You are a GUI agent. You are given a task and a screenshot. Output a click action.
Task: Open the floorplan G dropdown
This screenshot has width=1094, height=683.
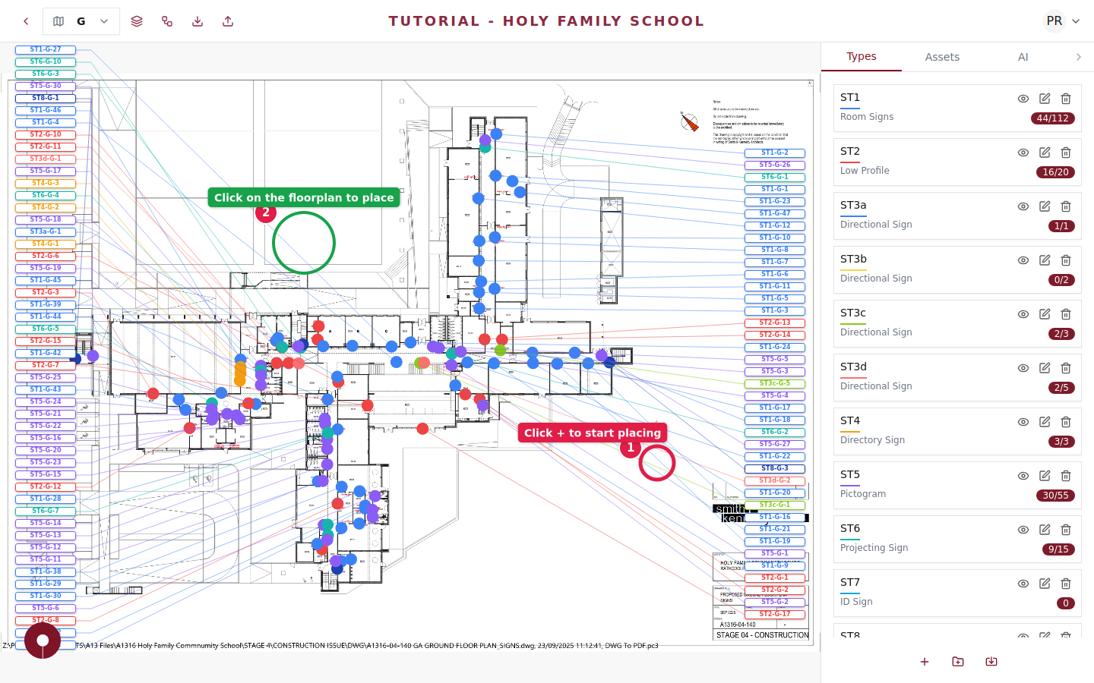pos(104,20)
